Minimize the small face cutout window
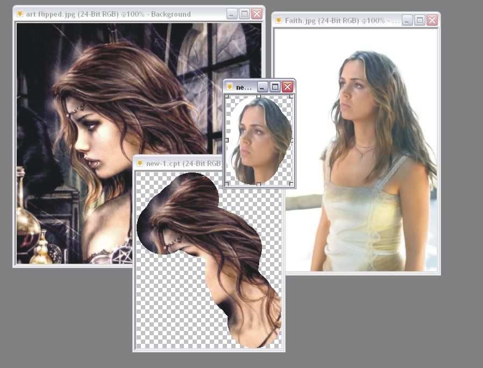The image size is (483, 368). [x=262, y=87]
